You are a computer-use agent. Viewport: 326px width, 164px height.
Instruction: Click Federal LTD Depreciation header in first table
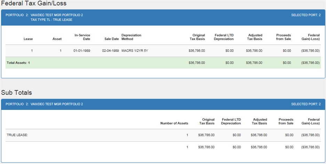224,37
